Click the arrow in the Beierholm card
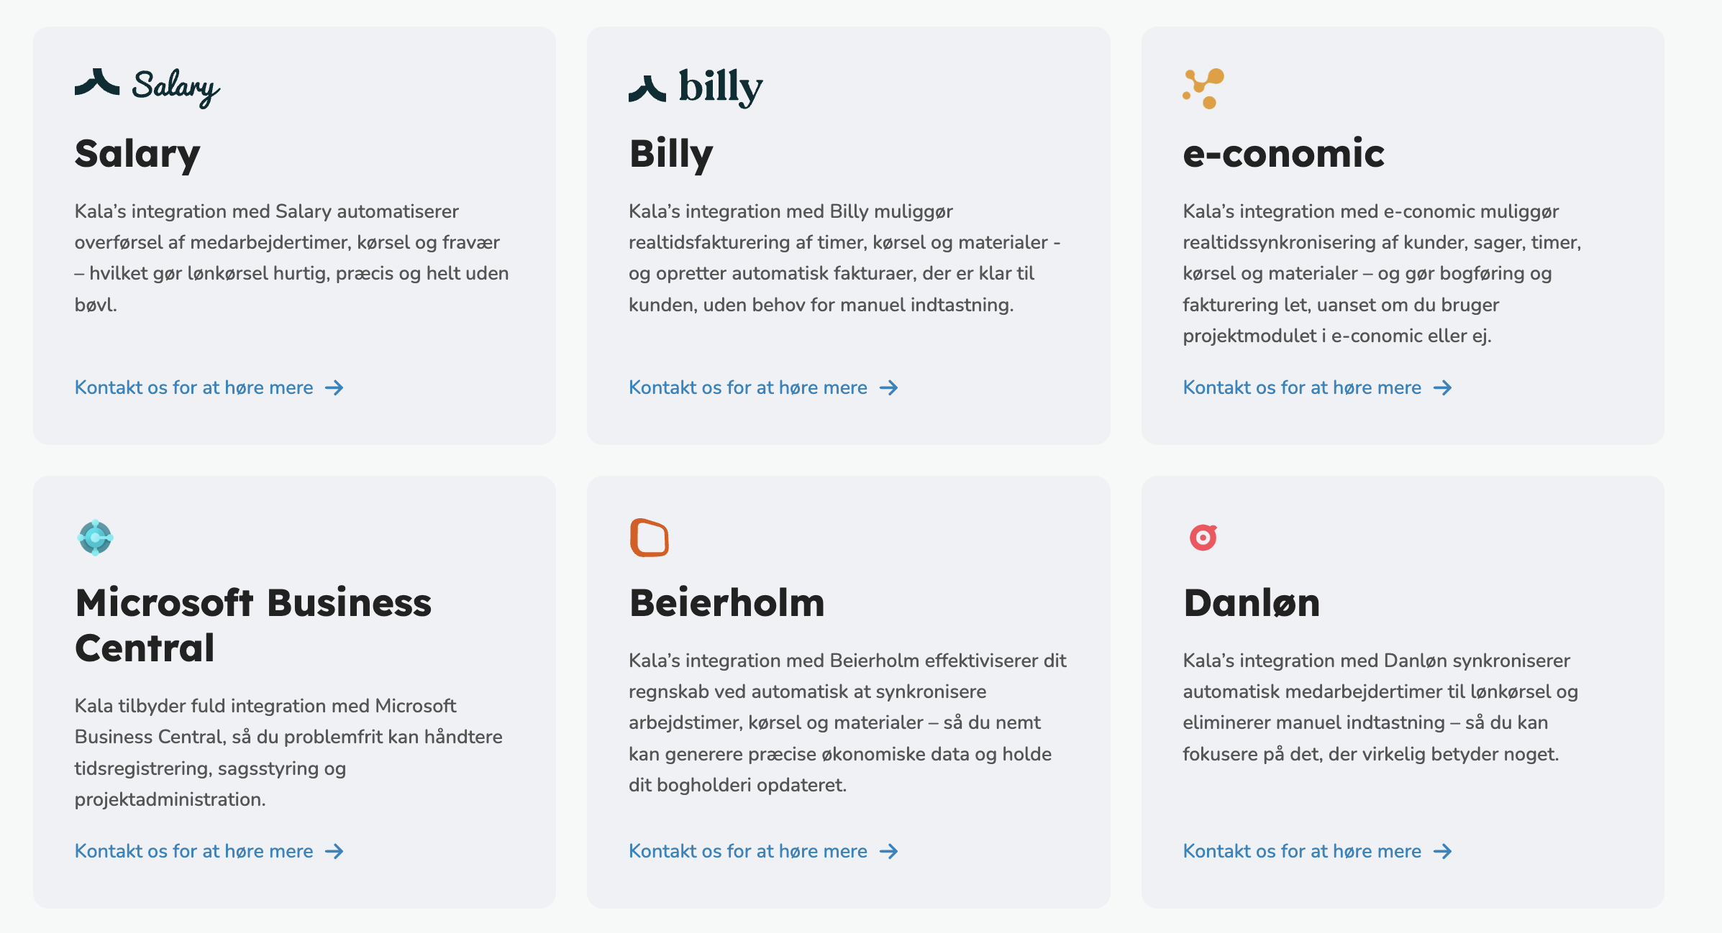Screen dimensions: 1722x933 click(889, 852)
